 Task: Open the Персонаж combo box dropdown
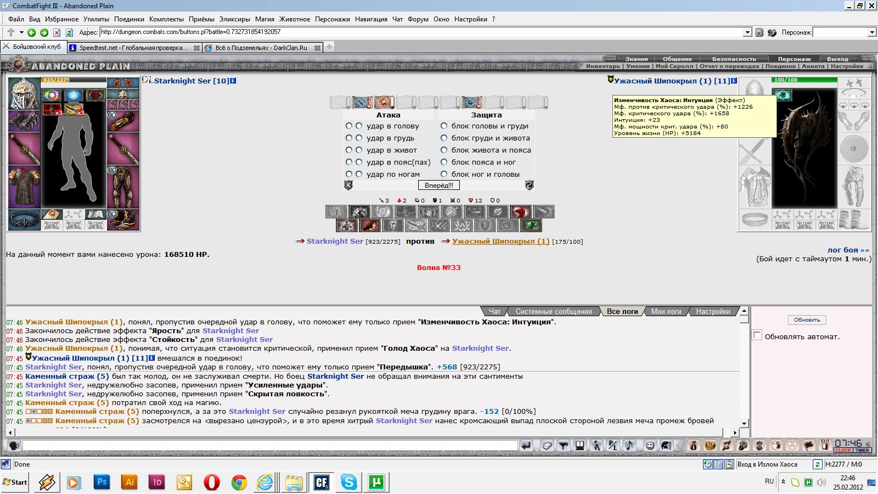pyautogui.click(x=872, y=32)
